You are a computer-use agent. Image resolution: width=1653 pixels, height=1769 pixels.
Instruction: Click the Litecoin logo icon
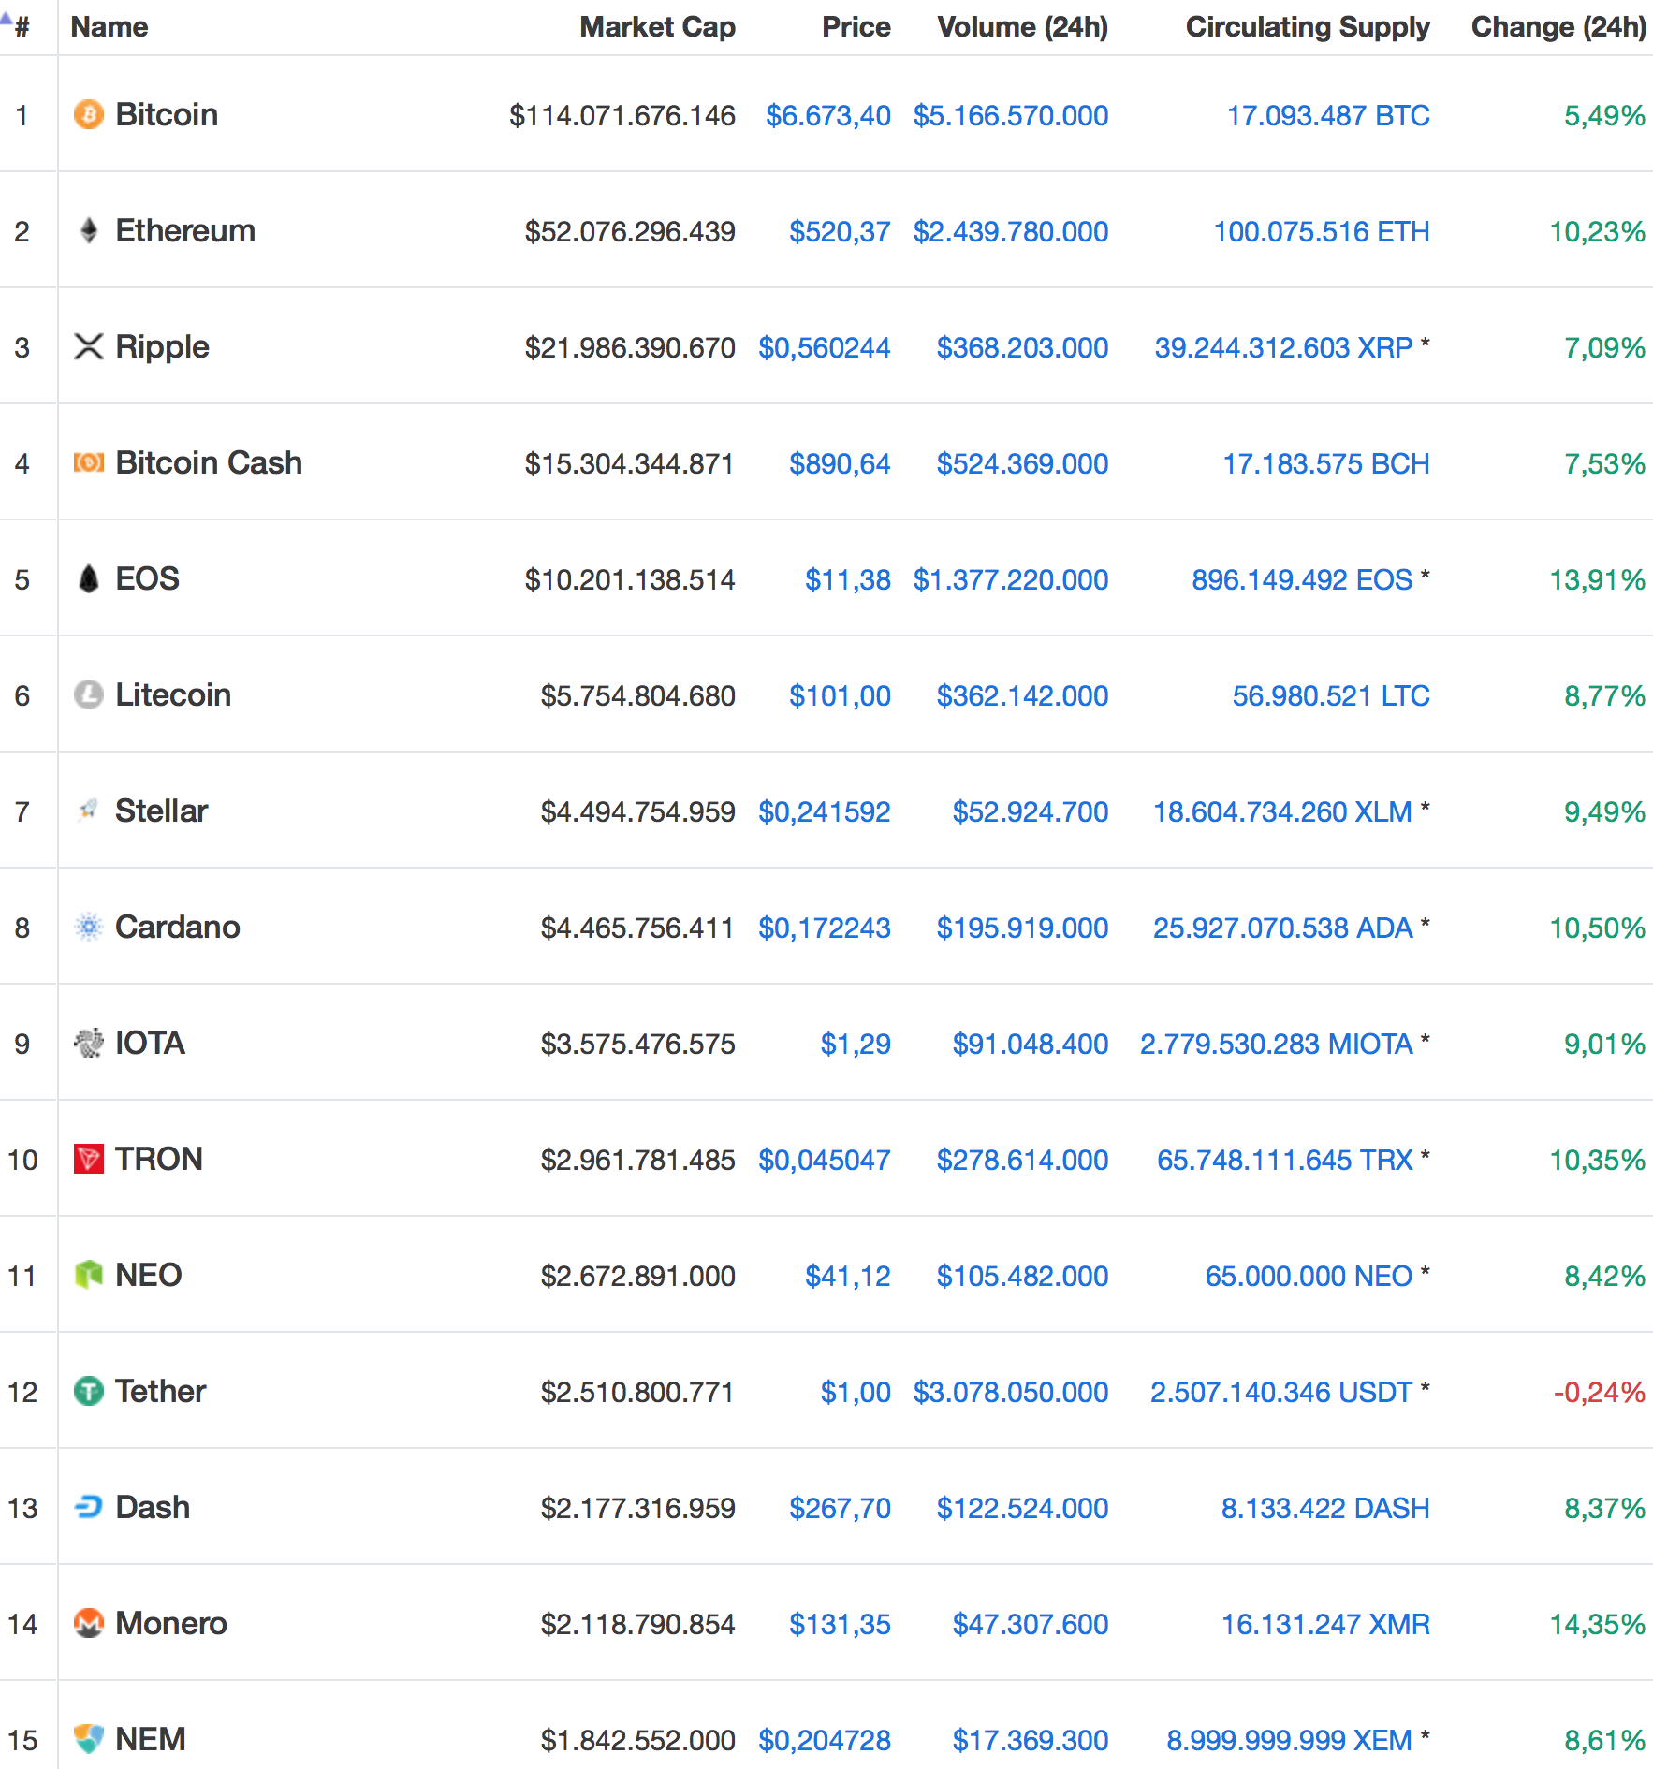coord(89,694)
